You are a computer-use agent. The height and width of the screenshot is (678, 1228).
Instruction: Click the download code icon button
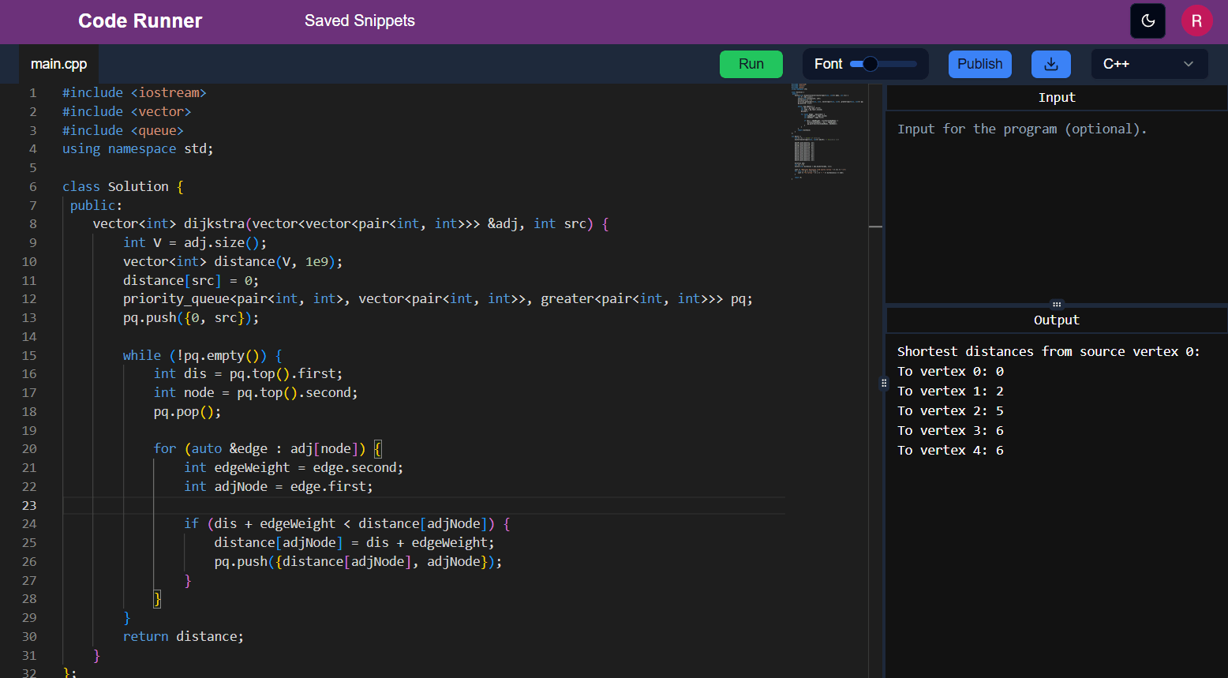pos(1051,64)
